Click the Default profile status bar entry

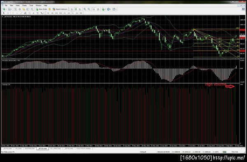[x=143, y=152]
